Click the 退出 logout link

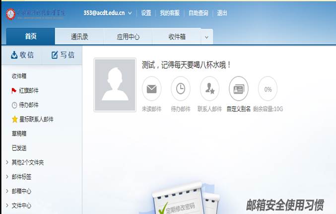coord(222,13)
